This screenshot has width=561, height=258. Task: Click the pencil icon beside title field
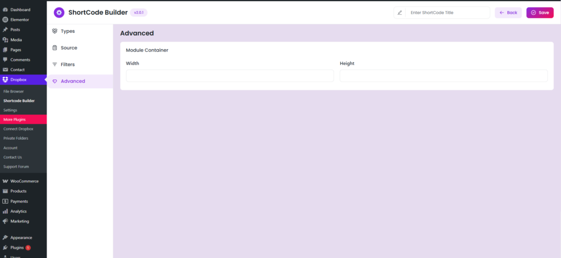[x=399, y=13]
